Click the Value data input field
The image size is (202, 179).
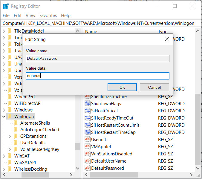coord(98,76)
